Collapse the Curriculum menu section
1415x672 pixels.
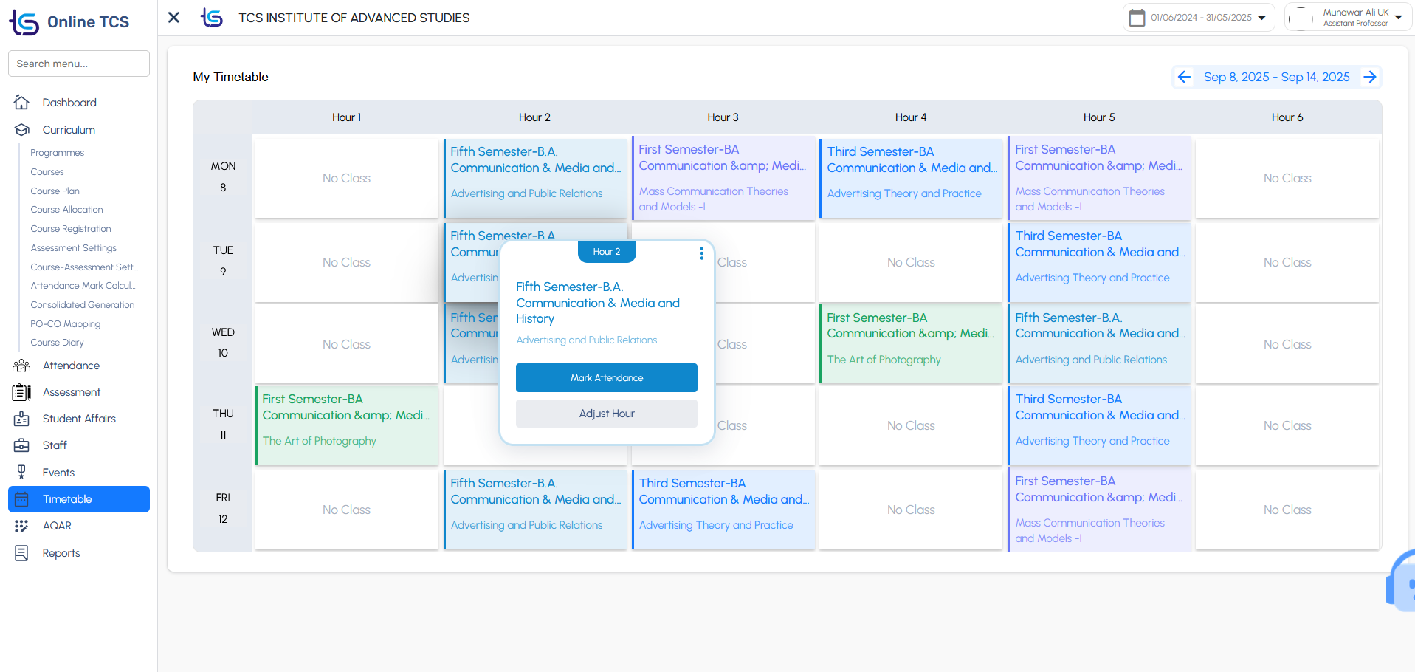pos(69,130)
